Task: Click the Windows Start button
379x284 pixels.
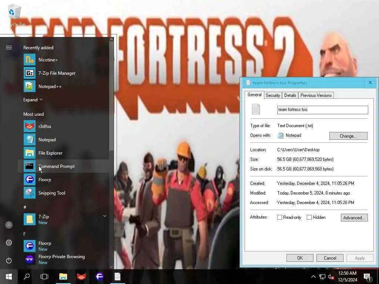Action: (9, 277)
